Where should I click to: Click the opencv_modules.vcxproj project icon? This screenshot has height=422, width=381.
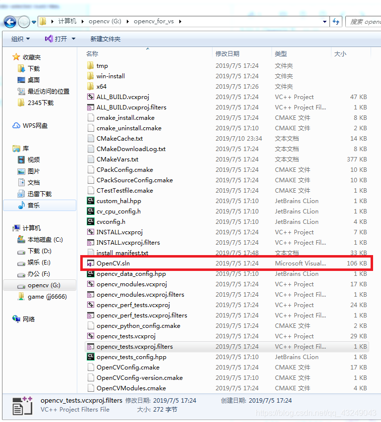click(x=91, y=284)
